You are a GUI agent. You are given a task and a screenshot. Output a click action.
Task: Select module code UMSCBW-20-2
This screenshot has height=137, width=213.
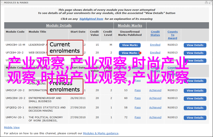(15, 98)
